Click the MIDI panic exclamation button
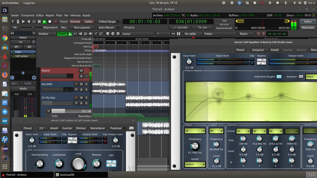This screenshot has height=178, width=317. [13, 22]
